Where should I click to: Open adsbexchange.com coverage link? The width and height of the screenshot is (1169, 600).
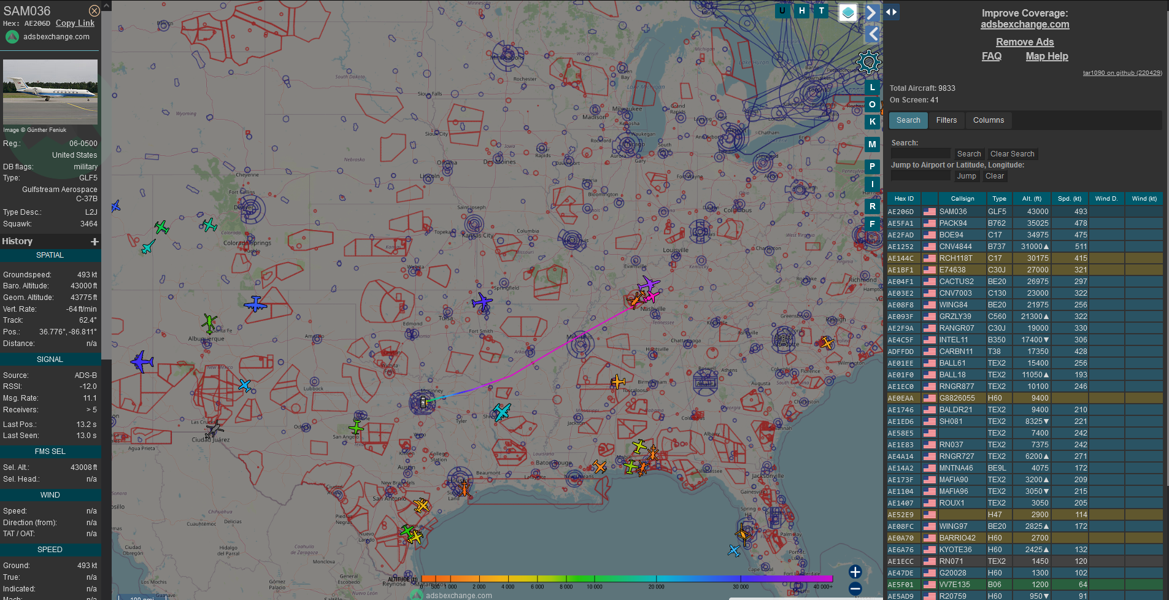coord(1025,25)
